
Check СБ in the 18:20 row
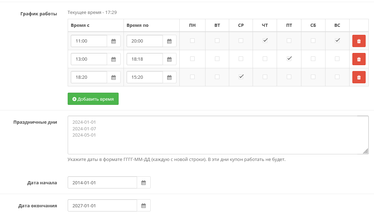(313, 77)
